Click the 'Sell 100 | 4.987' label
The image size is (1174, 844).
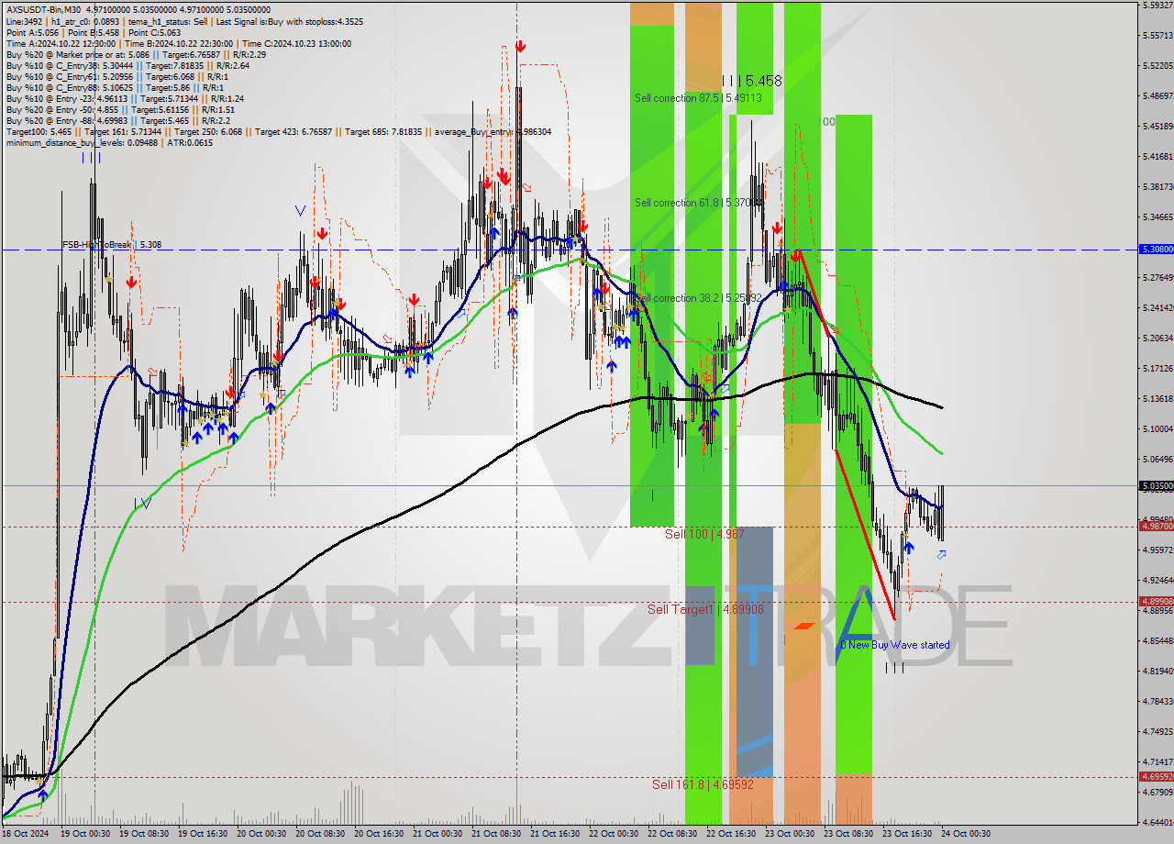704,533
